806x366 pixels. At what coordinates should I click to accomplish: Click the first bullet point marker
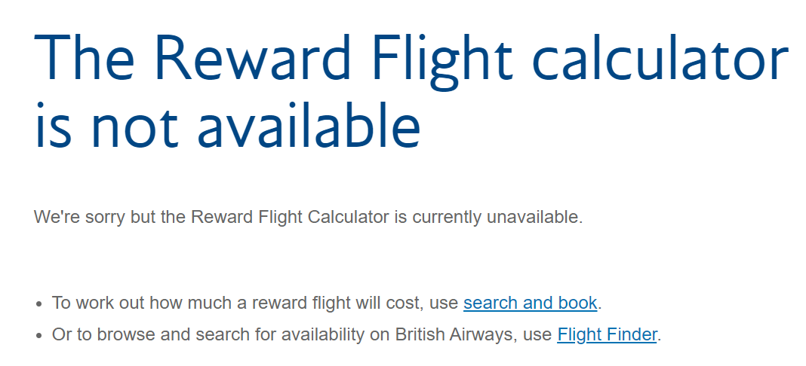click(x=39, y=304)
